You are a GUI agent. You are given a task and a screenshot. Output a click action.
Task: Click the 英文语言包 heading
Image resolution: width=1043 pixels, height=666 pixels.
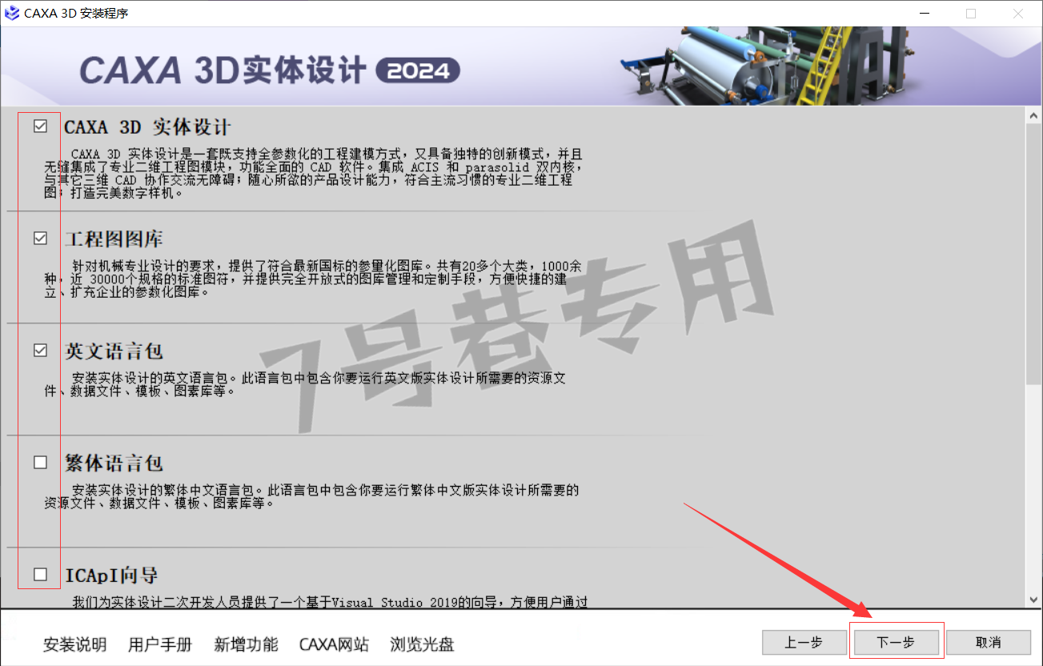point(114,351)
